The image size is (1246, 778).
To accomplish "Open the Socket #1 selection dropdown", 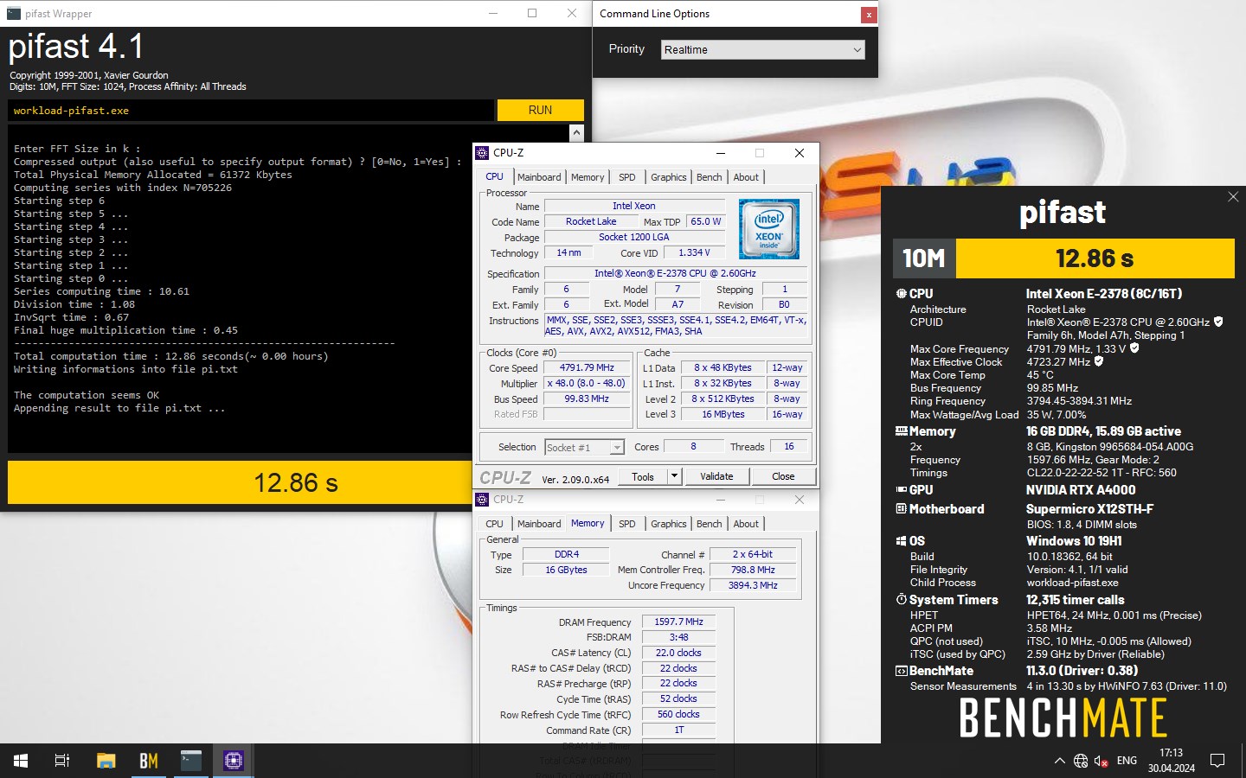I will [584, 447].
